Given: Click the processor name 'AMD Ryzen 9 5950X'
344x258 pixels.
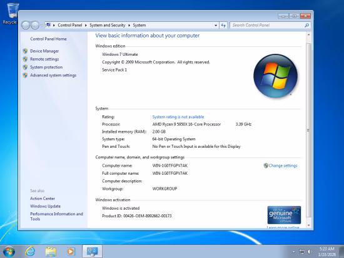Looking at the screenshot, I should point(186,124).
